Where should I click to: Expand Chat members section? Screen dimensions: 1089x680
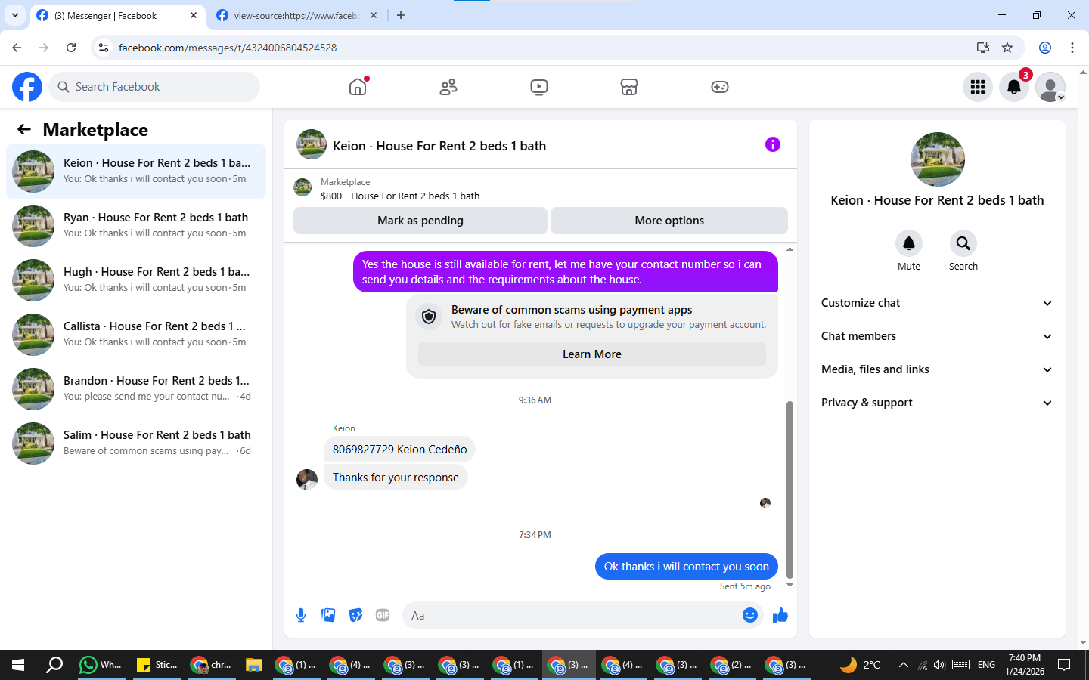938,336
